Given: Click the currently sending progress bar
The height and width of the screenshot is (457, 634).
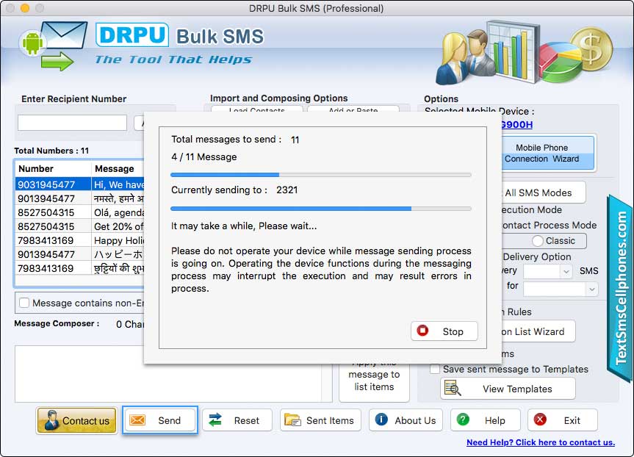Looking at the screenshot, I should (x=321, y=209).
